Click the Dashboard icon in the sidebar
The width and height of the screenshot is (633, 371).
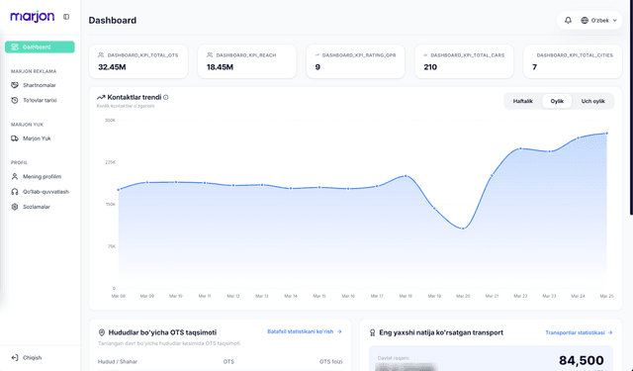coord(15,46)
